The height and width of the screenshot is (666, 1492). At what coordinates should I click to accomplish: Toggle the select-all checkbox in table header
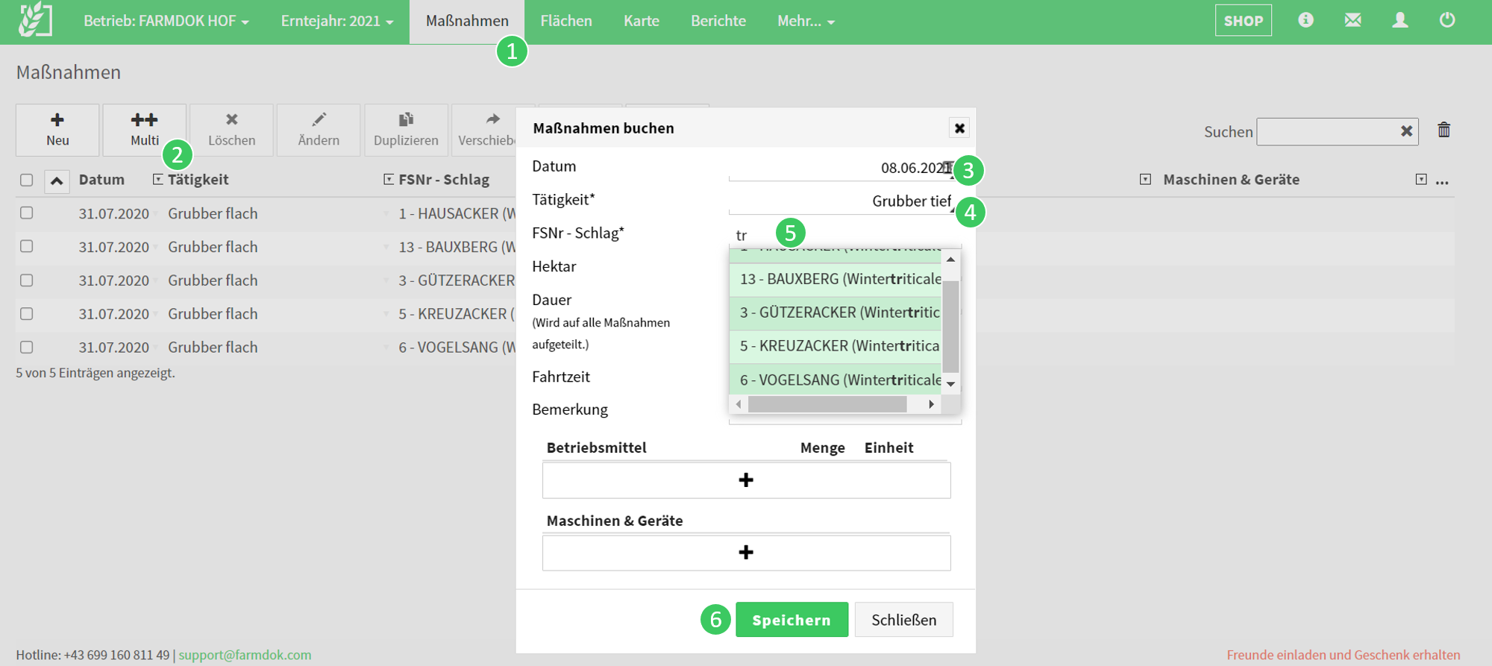click(x=27, y=180)
